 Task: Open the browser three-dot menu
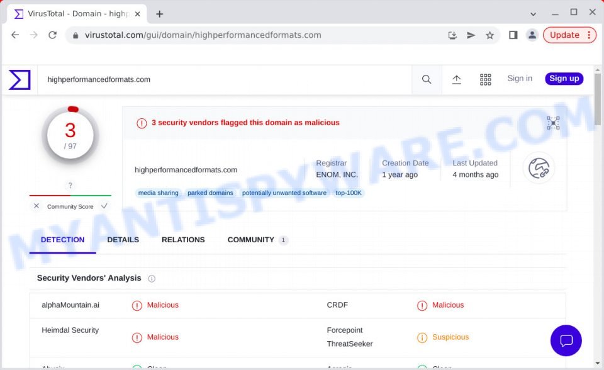589,35
